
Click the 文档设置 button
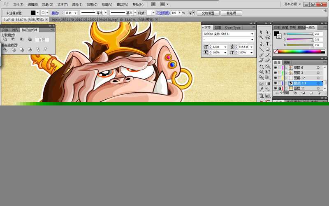[208, 13]
